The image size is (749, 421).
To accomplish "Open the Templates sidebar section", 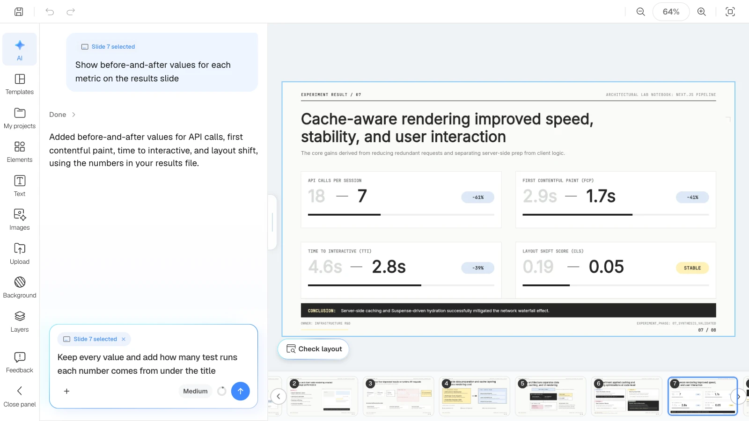I will 20,84.
